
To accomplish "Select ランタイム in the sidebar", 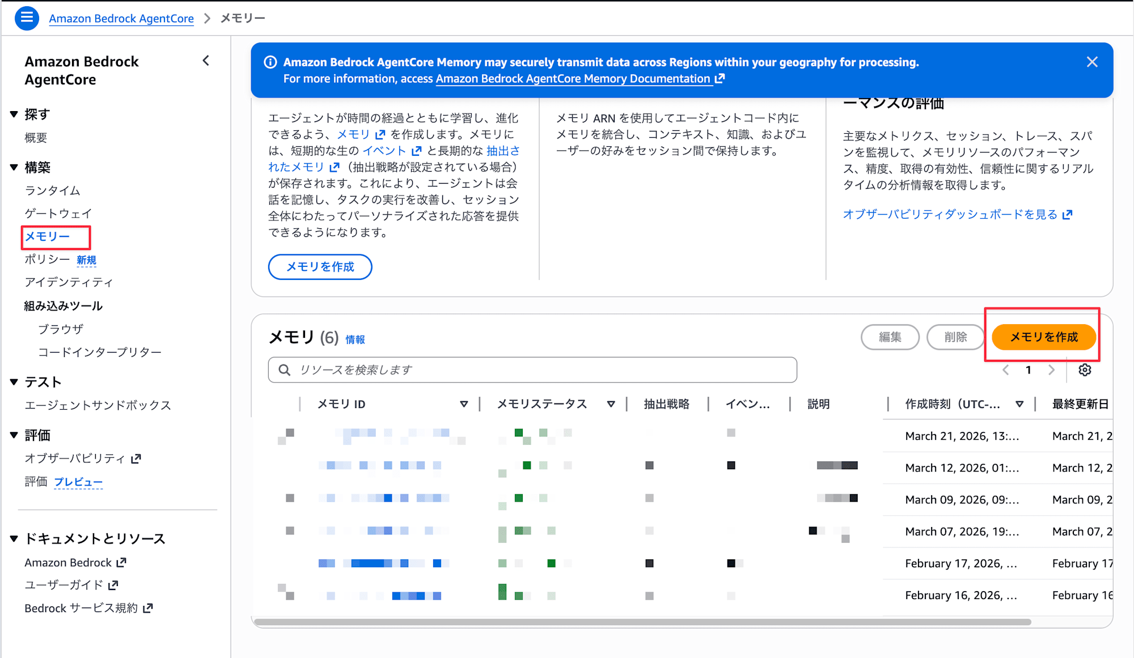I will 52,190.
